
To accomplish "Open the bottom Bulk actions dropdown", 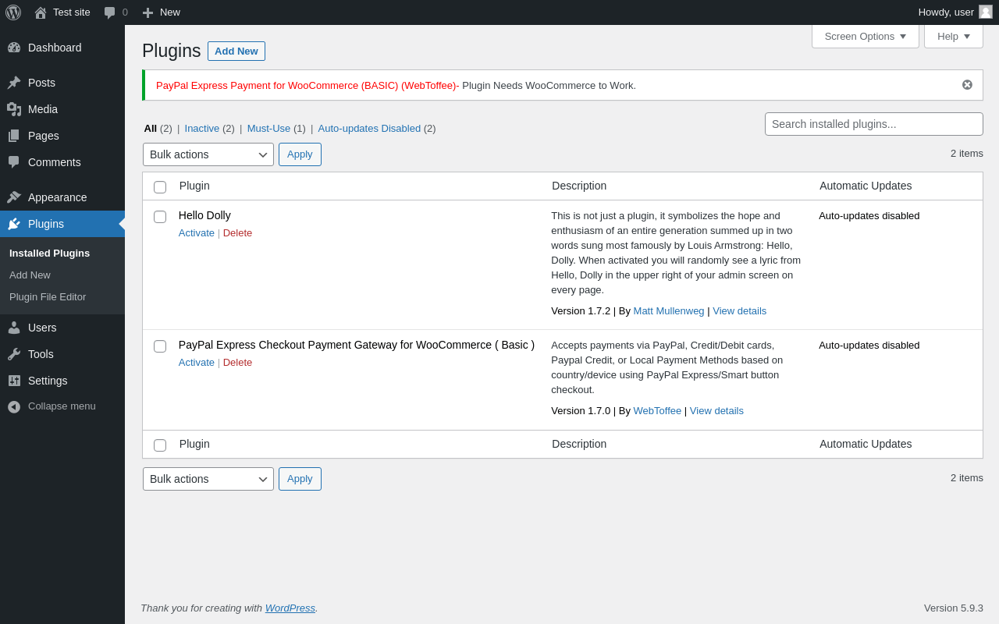I will point(208,479).
